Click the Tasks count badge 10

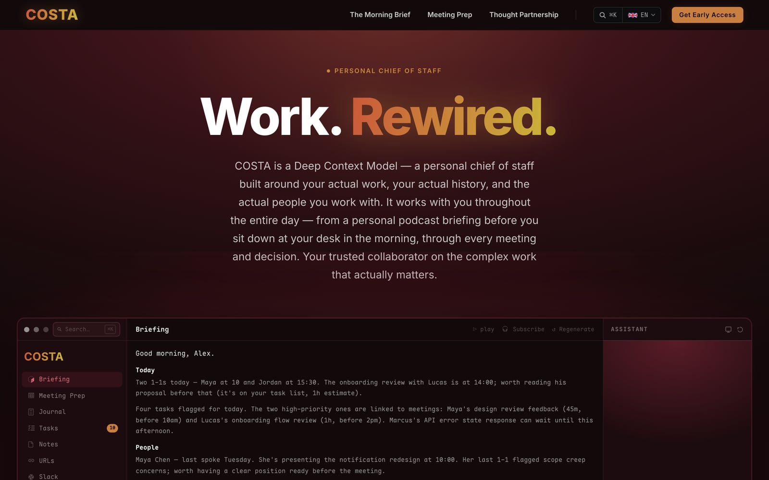112,428
